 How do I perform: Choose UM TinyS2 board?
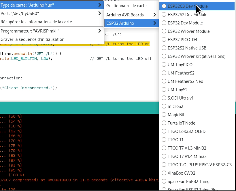click(197, 89)
